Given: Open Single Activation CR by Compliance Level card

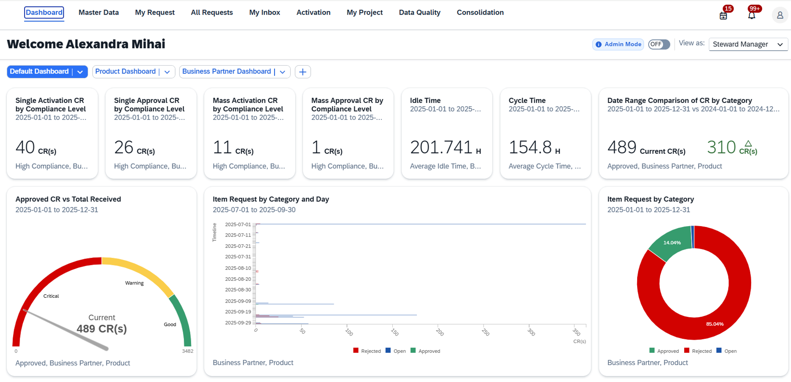Looking at the screenshot, I should pos(52,133).
